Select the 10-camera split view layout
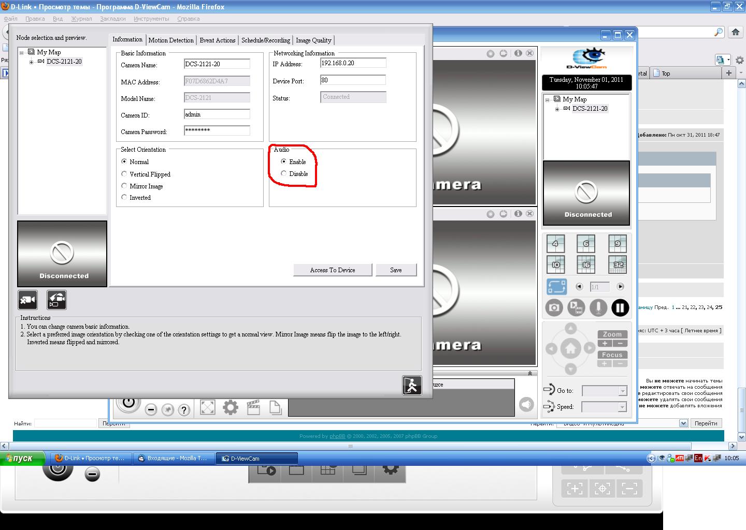Image resolution: width=746 pixels, height=530 pixels. tap(555, 264)
